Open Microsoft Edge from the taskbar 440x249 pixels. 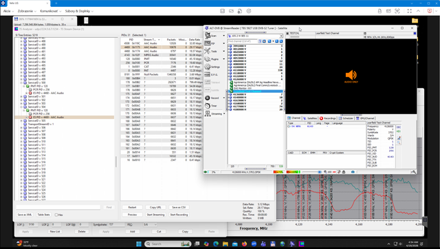[x=216, y=243]
